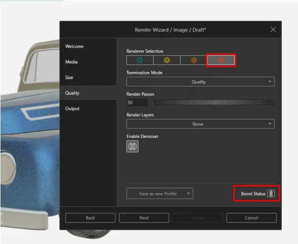Open the Termination Mode dropdown
Image resolution: width=298 pixels, height=244 pixels.
201,82
